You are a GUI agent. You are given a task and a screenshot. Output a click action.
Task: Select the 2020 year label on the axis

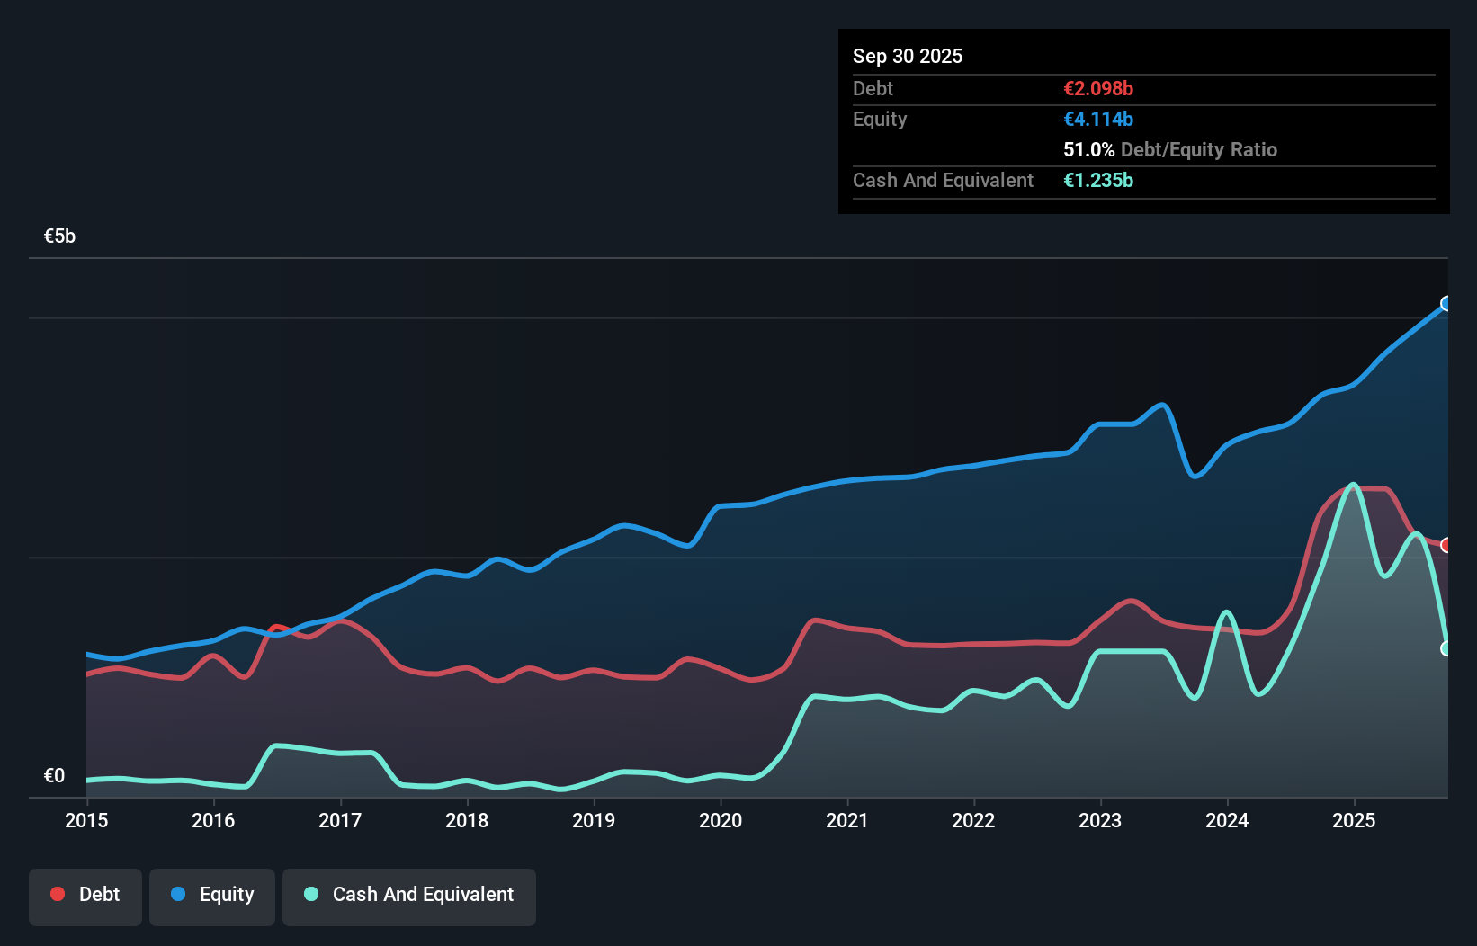tap(721, 820)
